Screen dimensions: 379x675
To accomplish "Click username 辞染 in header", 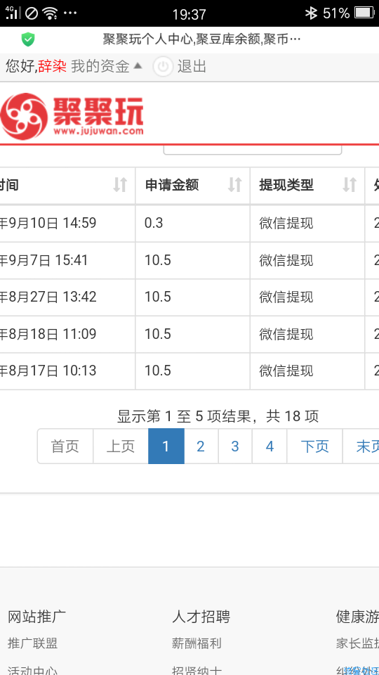I will 52,66.
